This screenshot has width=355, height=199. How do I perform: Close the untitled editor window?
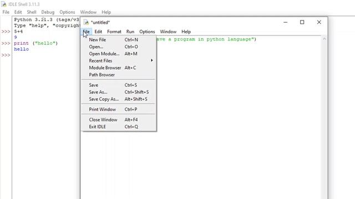click(x=319, y=22)
